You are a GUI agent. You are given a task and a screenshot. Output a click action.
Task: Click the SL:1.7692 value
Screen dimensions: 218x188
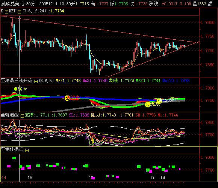[x=79, y=115]
